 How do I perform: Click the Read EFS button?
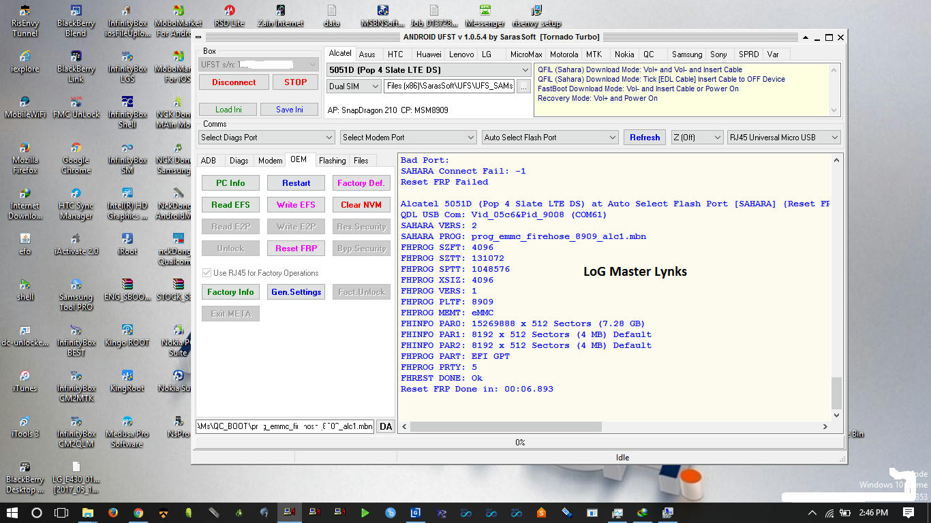coord(230,205)
